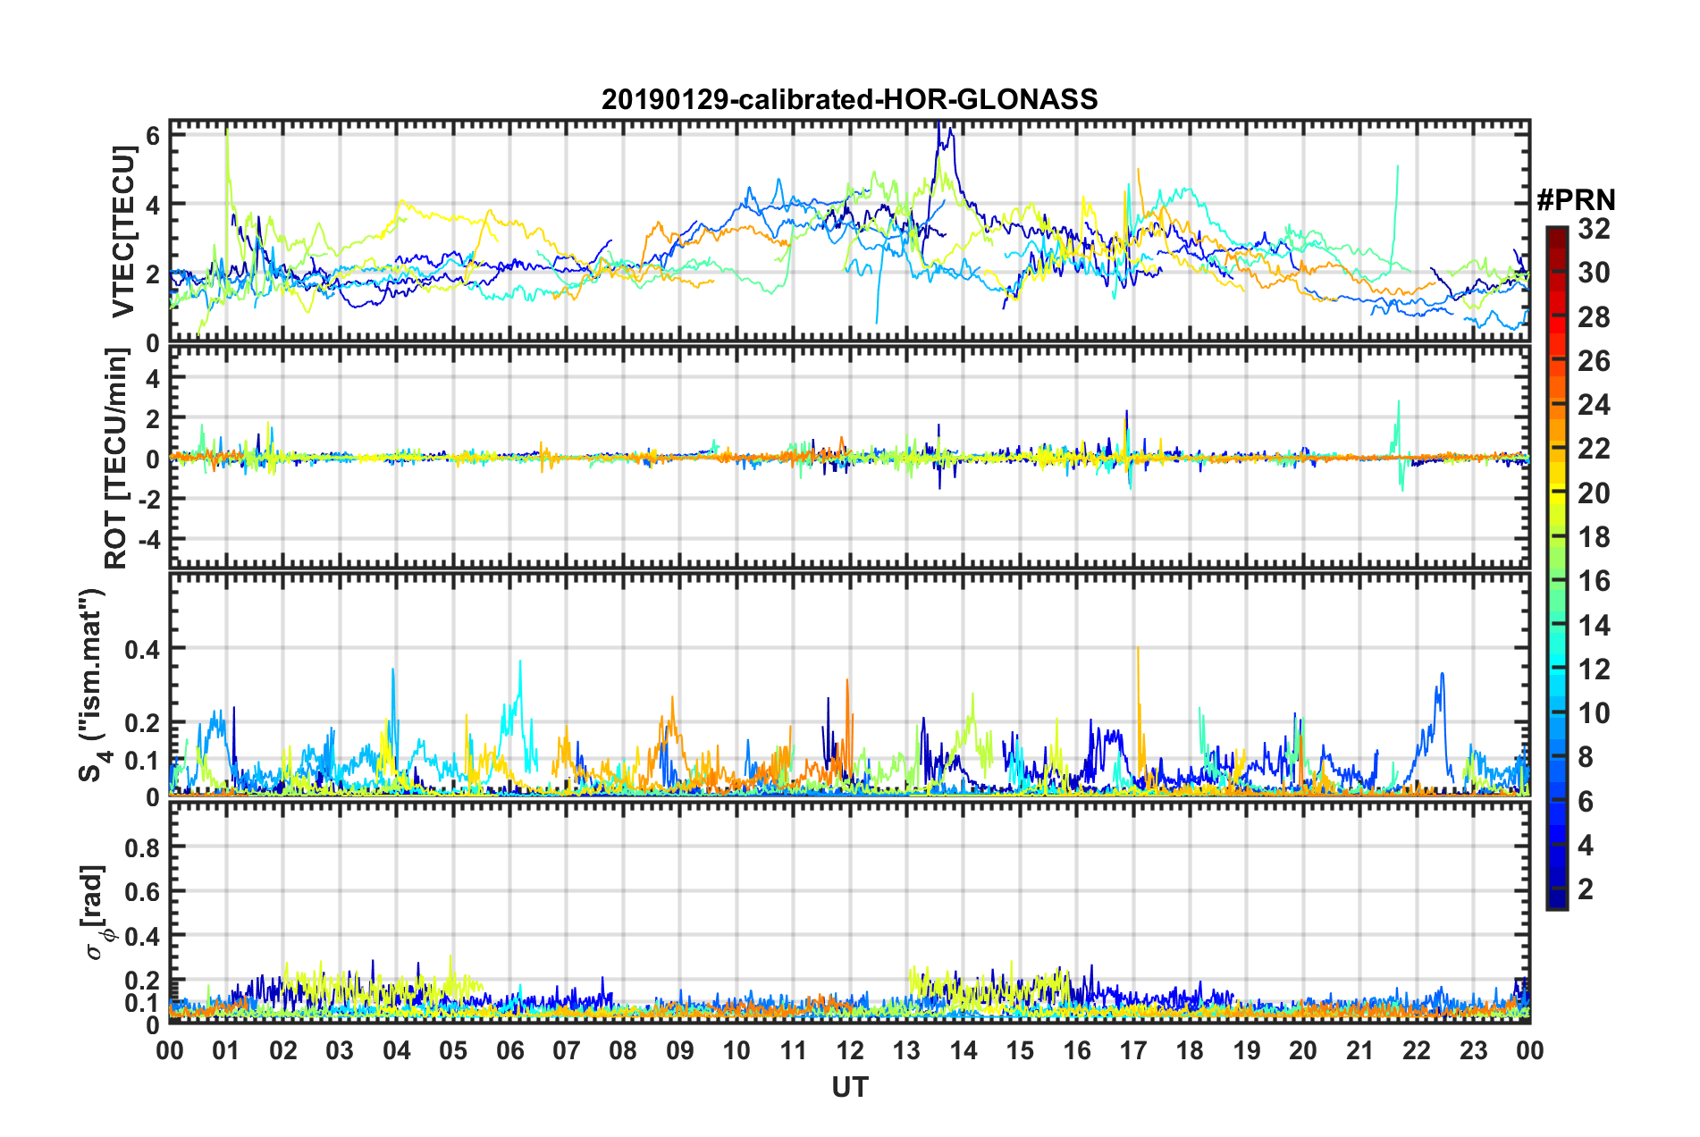This screenshot has width=1700, height=1137.
Task: Click the ROT [TECU/min] y-axis label
Action: (x=118, y=459)
